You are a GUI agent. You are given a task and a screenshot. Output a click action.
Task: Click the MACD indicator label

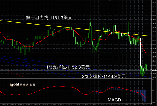[114, 100]
